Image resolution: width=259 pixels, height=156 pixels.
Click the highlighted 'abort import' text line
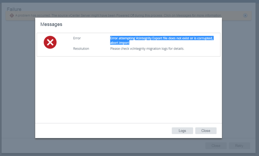pyautogui.click(x=119, y=43)
